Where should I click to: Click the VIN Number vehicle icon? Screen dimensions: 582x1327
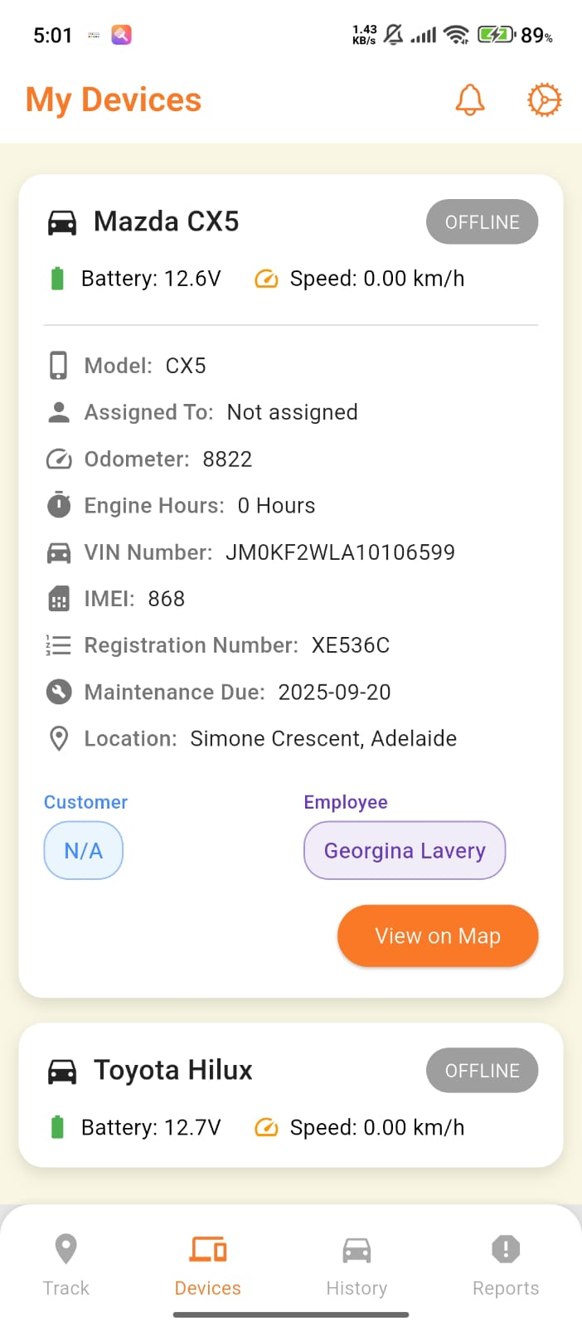[x=57, y=552]
